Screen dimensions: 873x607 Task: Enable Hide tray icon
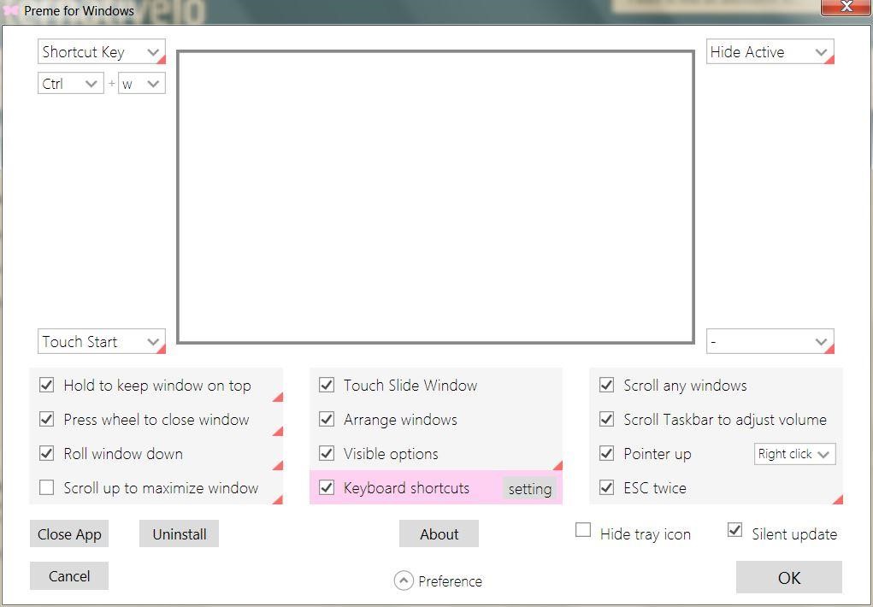(x=583, y=530)
